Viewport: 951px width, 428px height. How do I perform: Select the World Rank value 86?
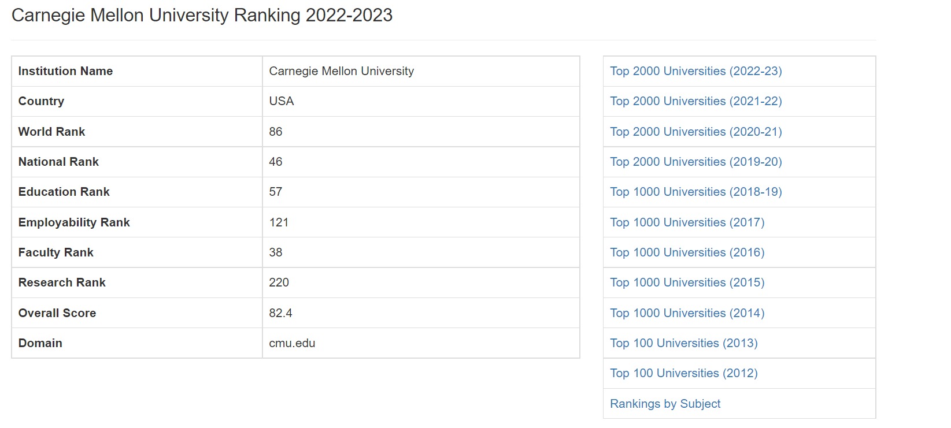(x=421, y=132)
